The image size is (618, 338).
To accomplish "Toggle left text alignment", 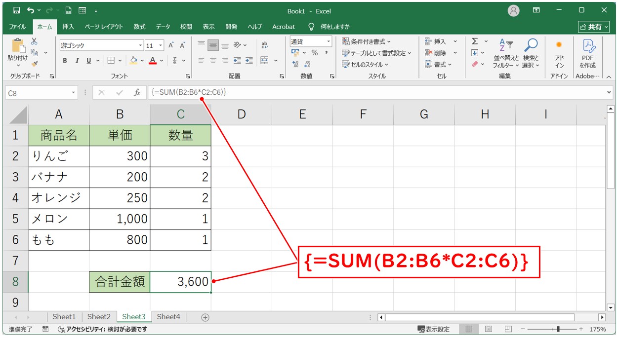I will point(201,61).
